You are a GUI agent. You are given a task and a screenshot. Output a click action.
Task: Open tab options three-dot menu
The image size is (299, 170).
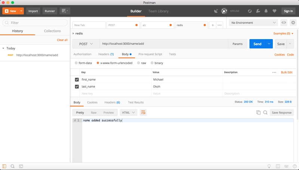(219, 25)
